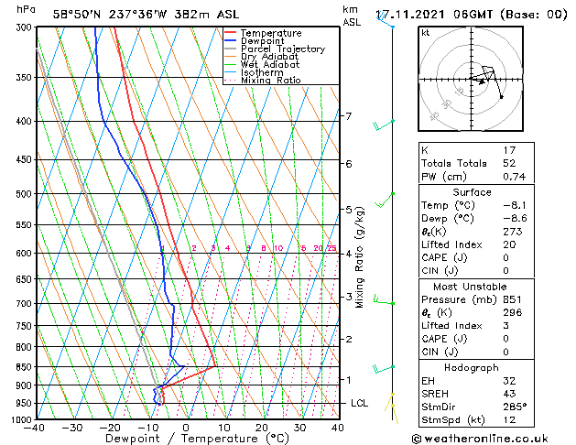This screenshot has width=576, height=445.
Task: Click the temperature inversion point at 850 hPa
Action: [x=214, y=366]
